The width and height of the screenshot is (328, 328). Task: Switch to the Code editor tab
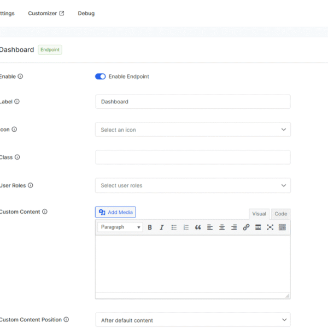pos(280,214)
